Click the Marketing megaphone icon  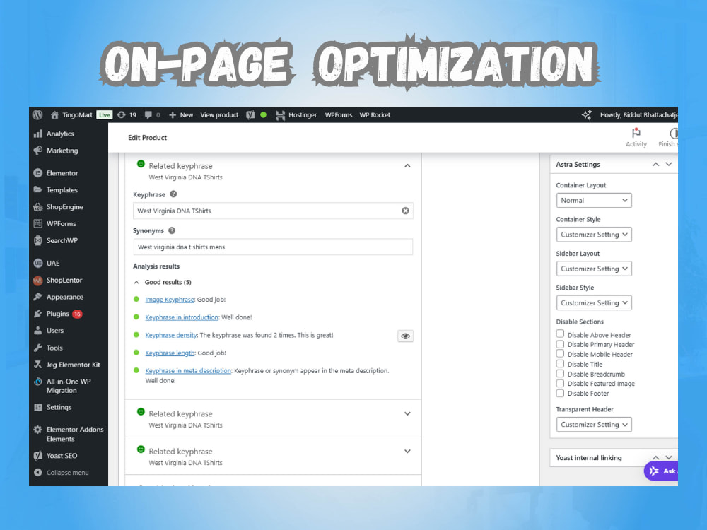[x=38, y=150]
